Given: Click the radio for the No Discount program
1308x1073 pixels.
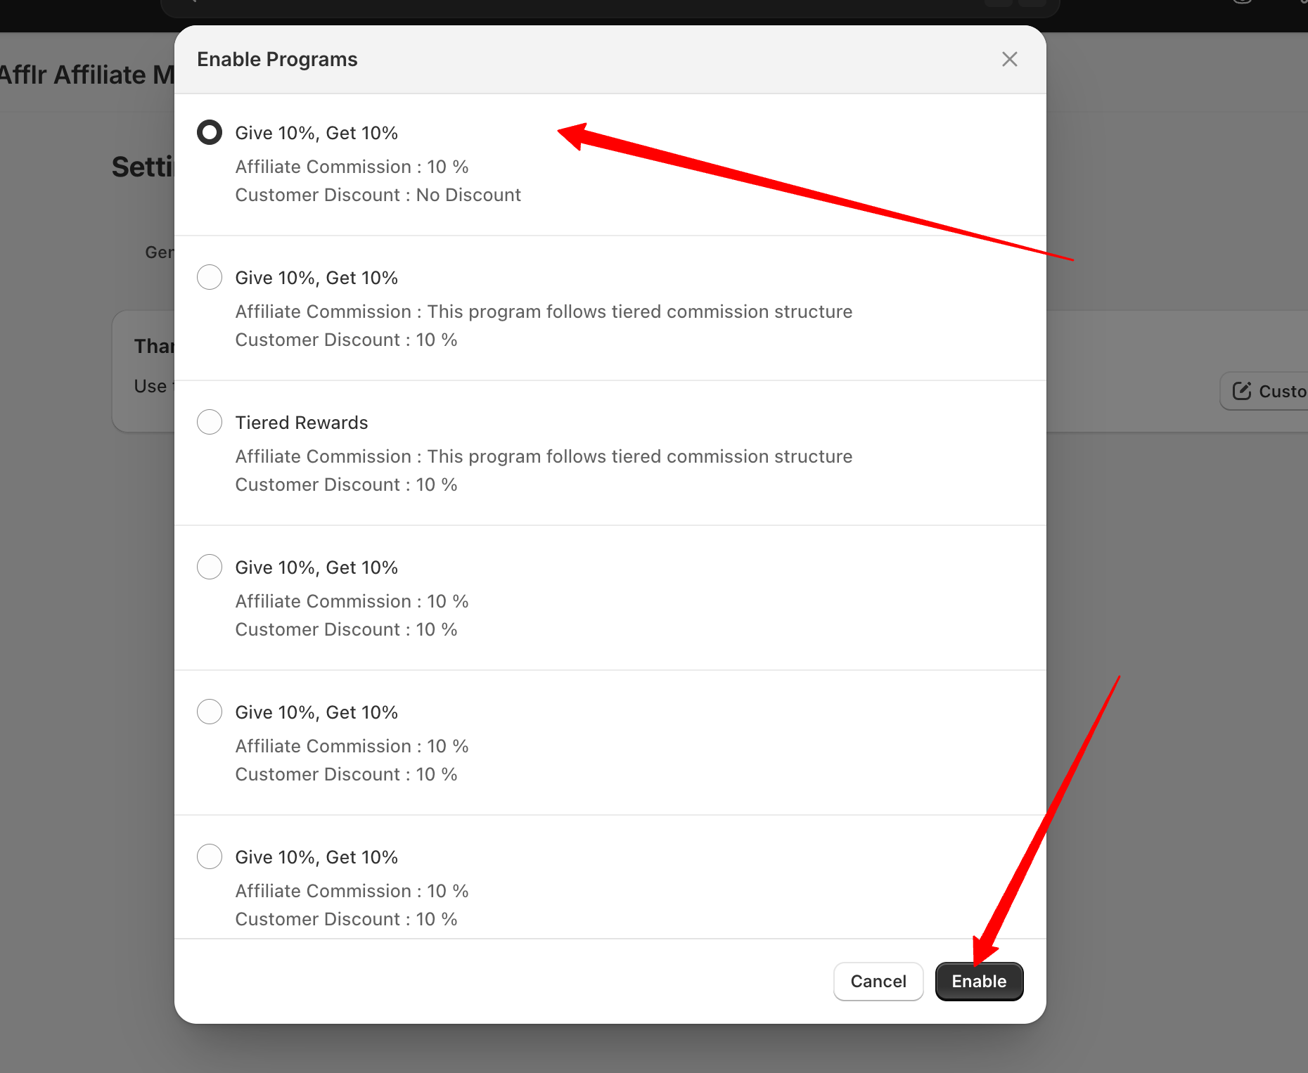Looking at the screenshot, I should click(210, 133).
